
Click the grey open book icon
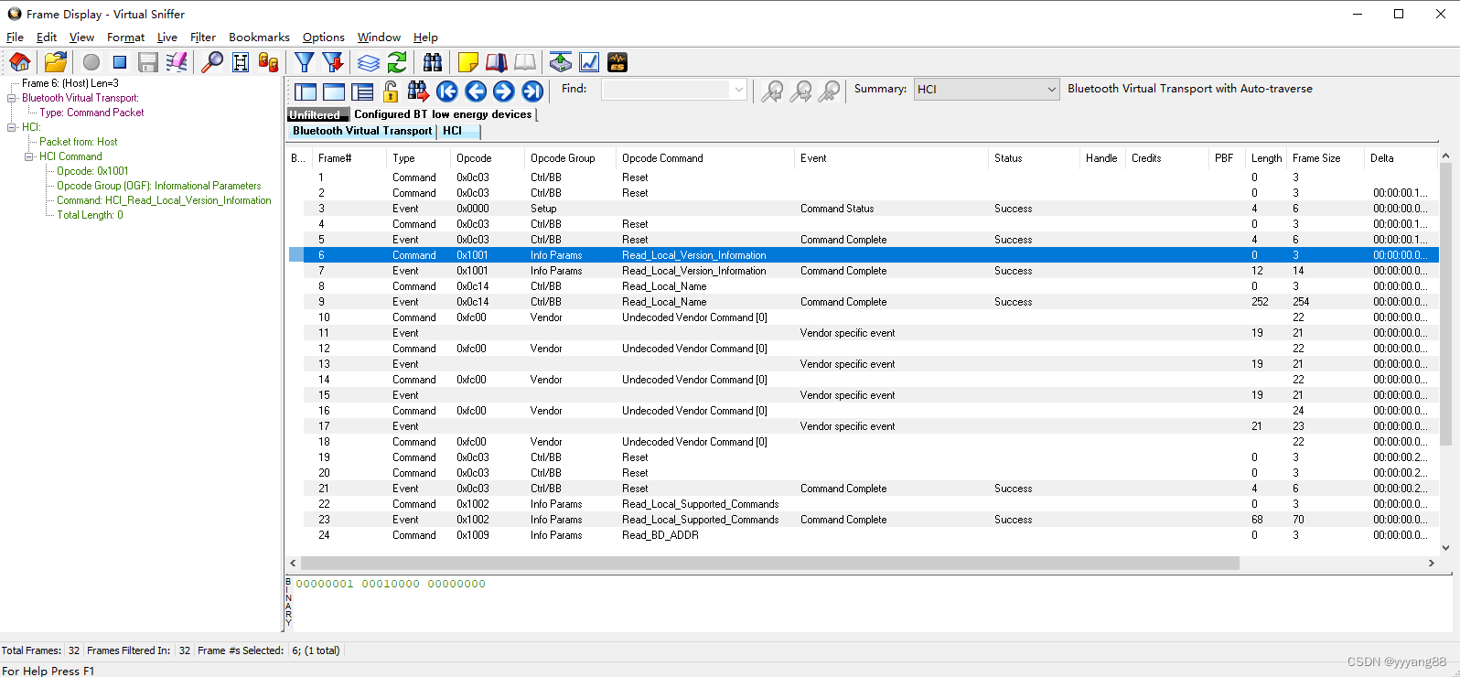tap(525, 62)
